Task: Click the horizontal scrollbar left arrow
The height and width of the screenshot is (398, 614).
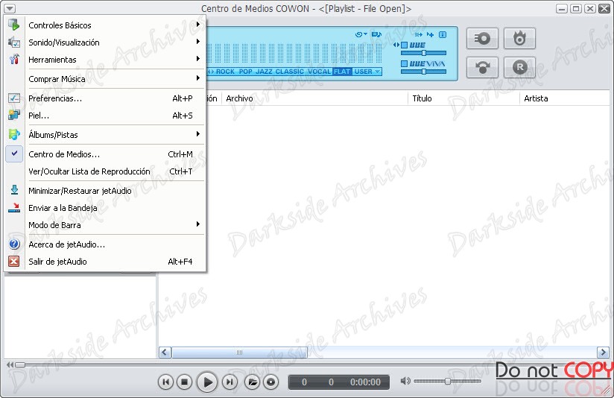Action: [x=165, y=353]
